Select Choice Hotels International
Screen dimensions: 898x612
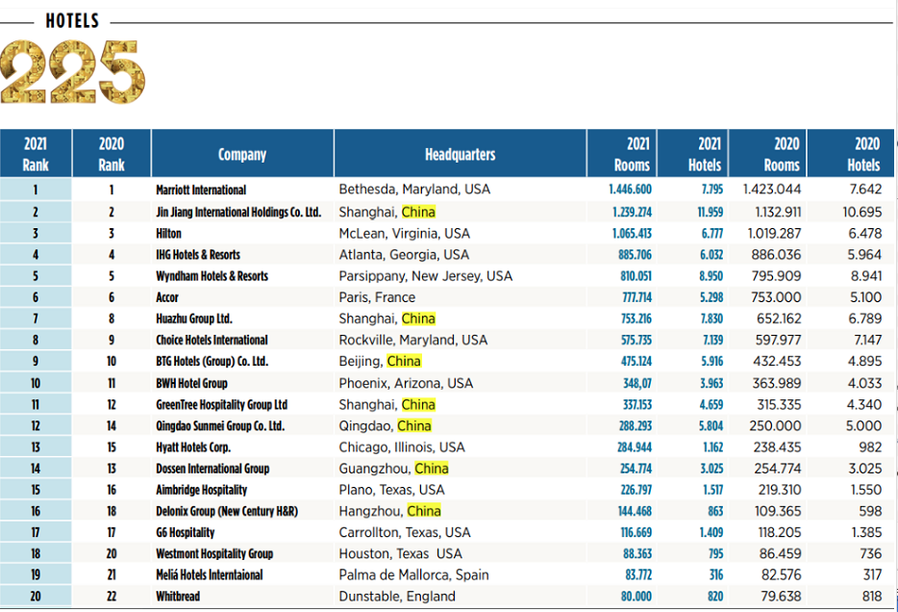tap(212, 340)
